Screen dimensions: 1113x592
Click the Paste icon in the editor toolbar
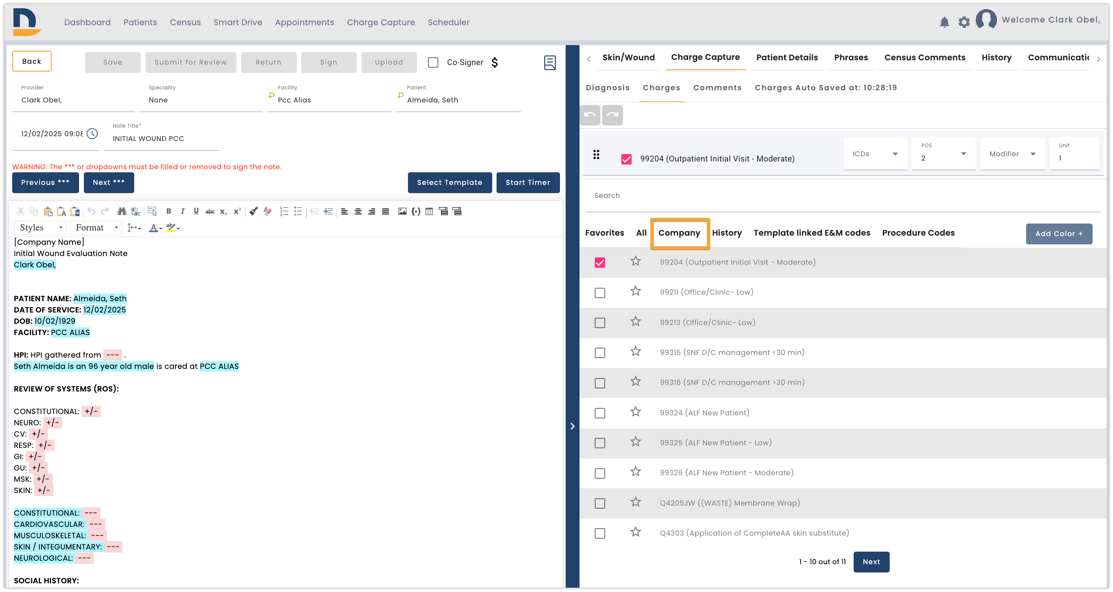[48, 211]
